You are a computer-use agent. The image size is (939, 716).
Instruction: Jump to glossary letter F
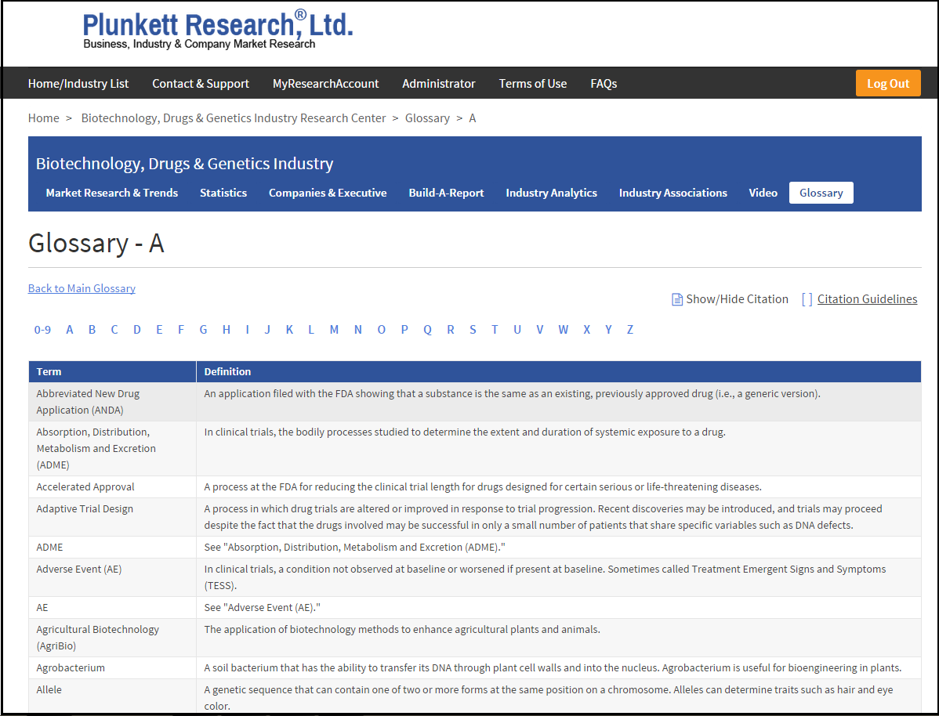(181, 330)
